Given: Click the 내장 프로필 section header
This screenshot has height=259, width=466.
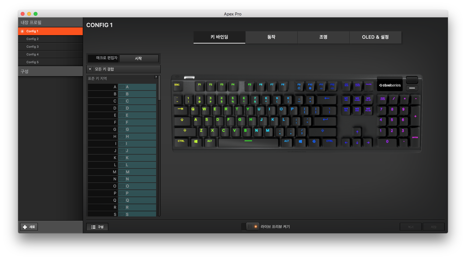Looking at the screenshot, I should pyautogui.click(x=50, y=23).
